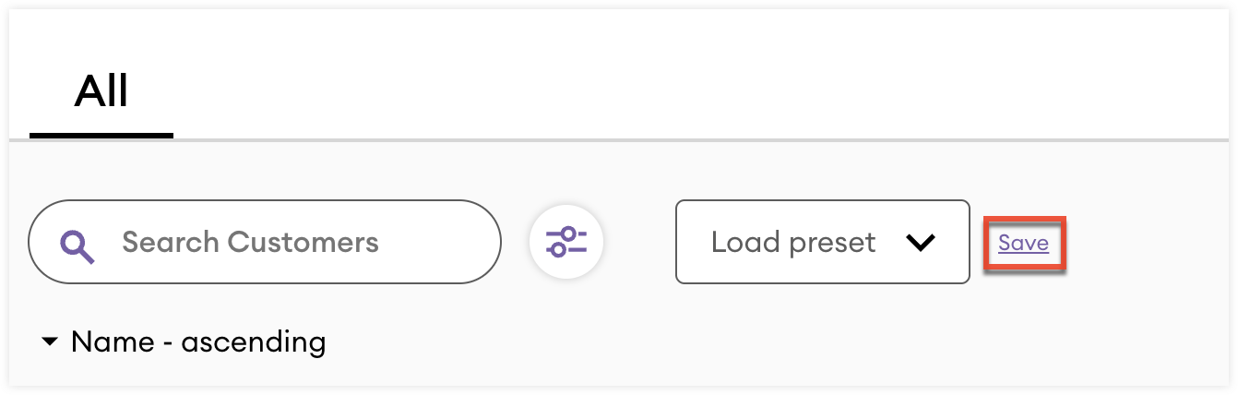The height and width of the screenshot is (395, 1238).
Task: Click the black triangle beside Name - ascending
Action: click(50, 343)
